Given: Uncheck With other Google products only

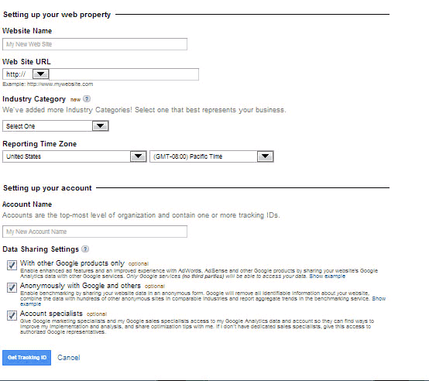Looking at the screenshot, I should click(x=12, y=265).
